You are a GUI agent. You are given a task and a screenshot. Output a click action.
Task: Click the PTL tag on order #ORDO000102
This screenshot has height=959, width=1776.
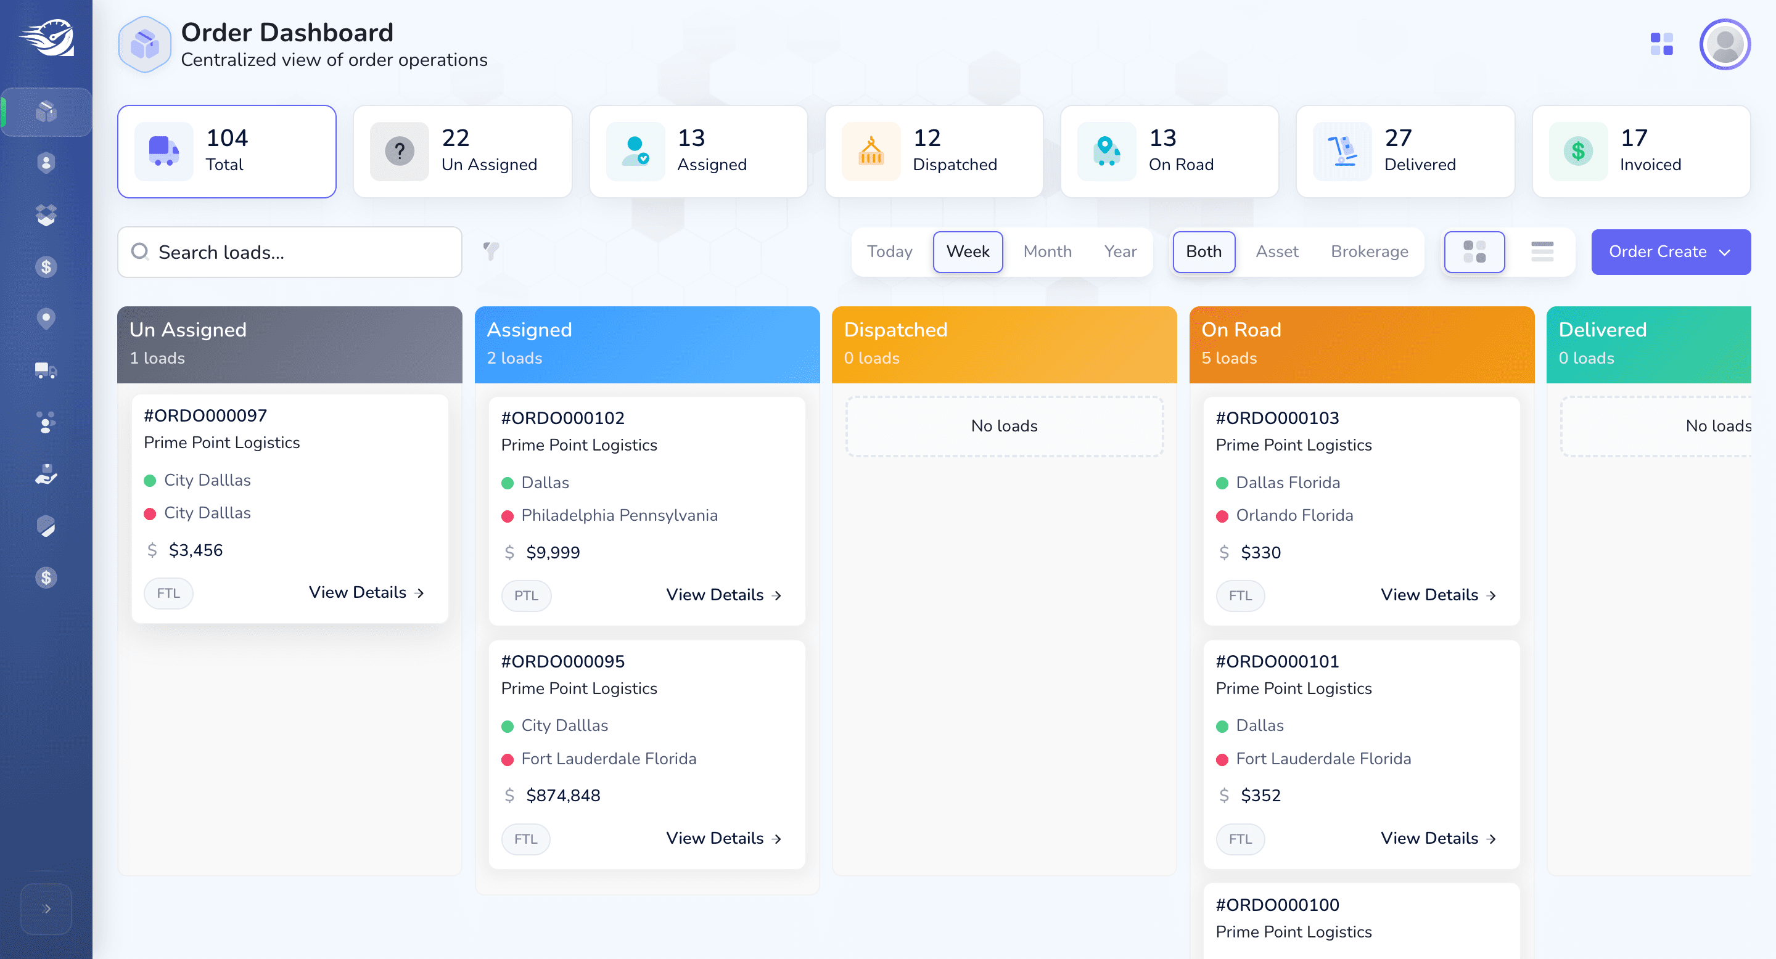526,596
